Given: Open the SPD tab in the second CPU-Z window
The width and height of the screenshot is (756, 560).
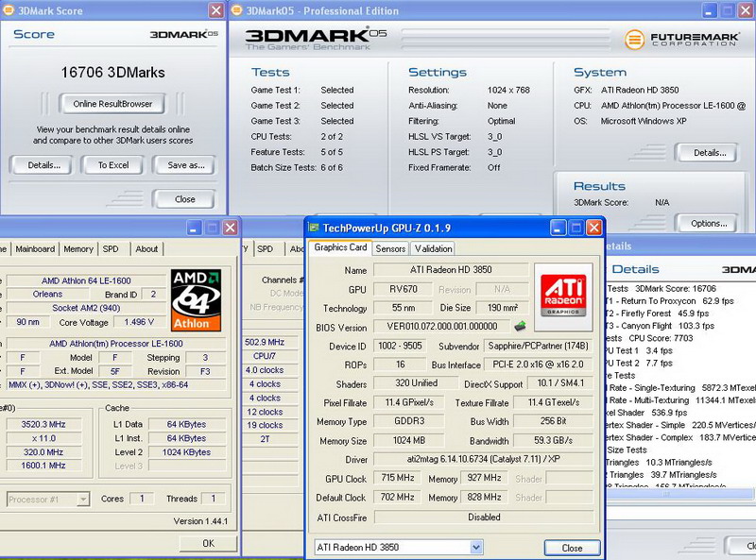Looking at the screenshot, I should [x=265, y=249].
